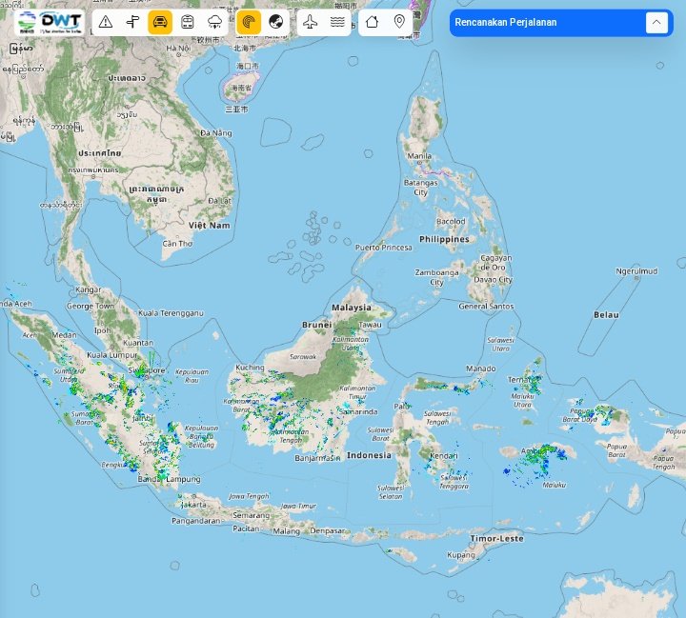Select the train transport mode icon

[x=188, y=22]
